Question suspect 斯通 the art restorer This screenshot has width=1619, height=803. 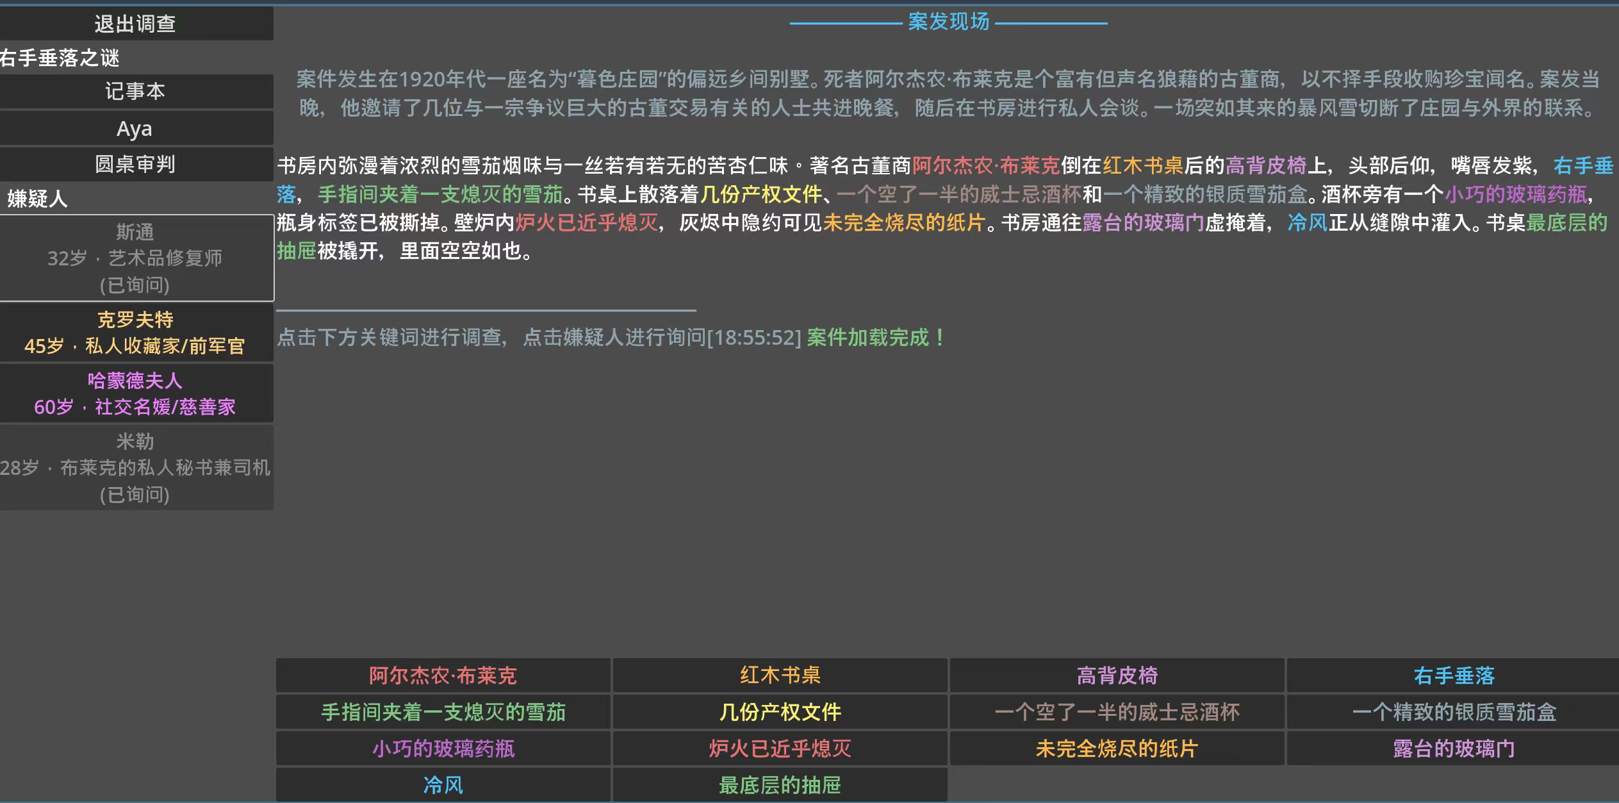tap(136, 258)
